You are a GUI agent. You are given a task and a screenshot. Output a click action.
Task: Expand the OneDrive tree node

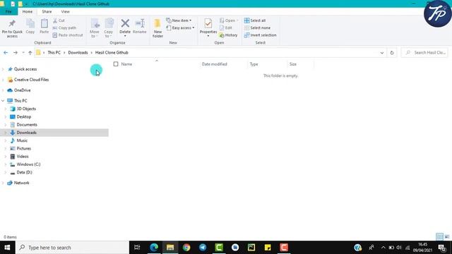3,90
